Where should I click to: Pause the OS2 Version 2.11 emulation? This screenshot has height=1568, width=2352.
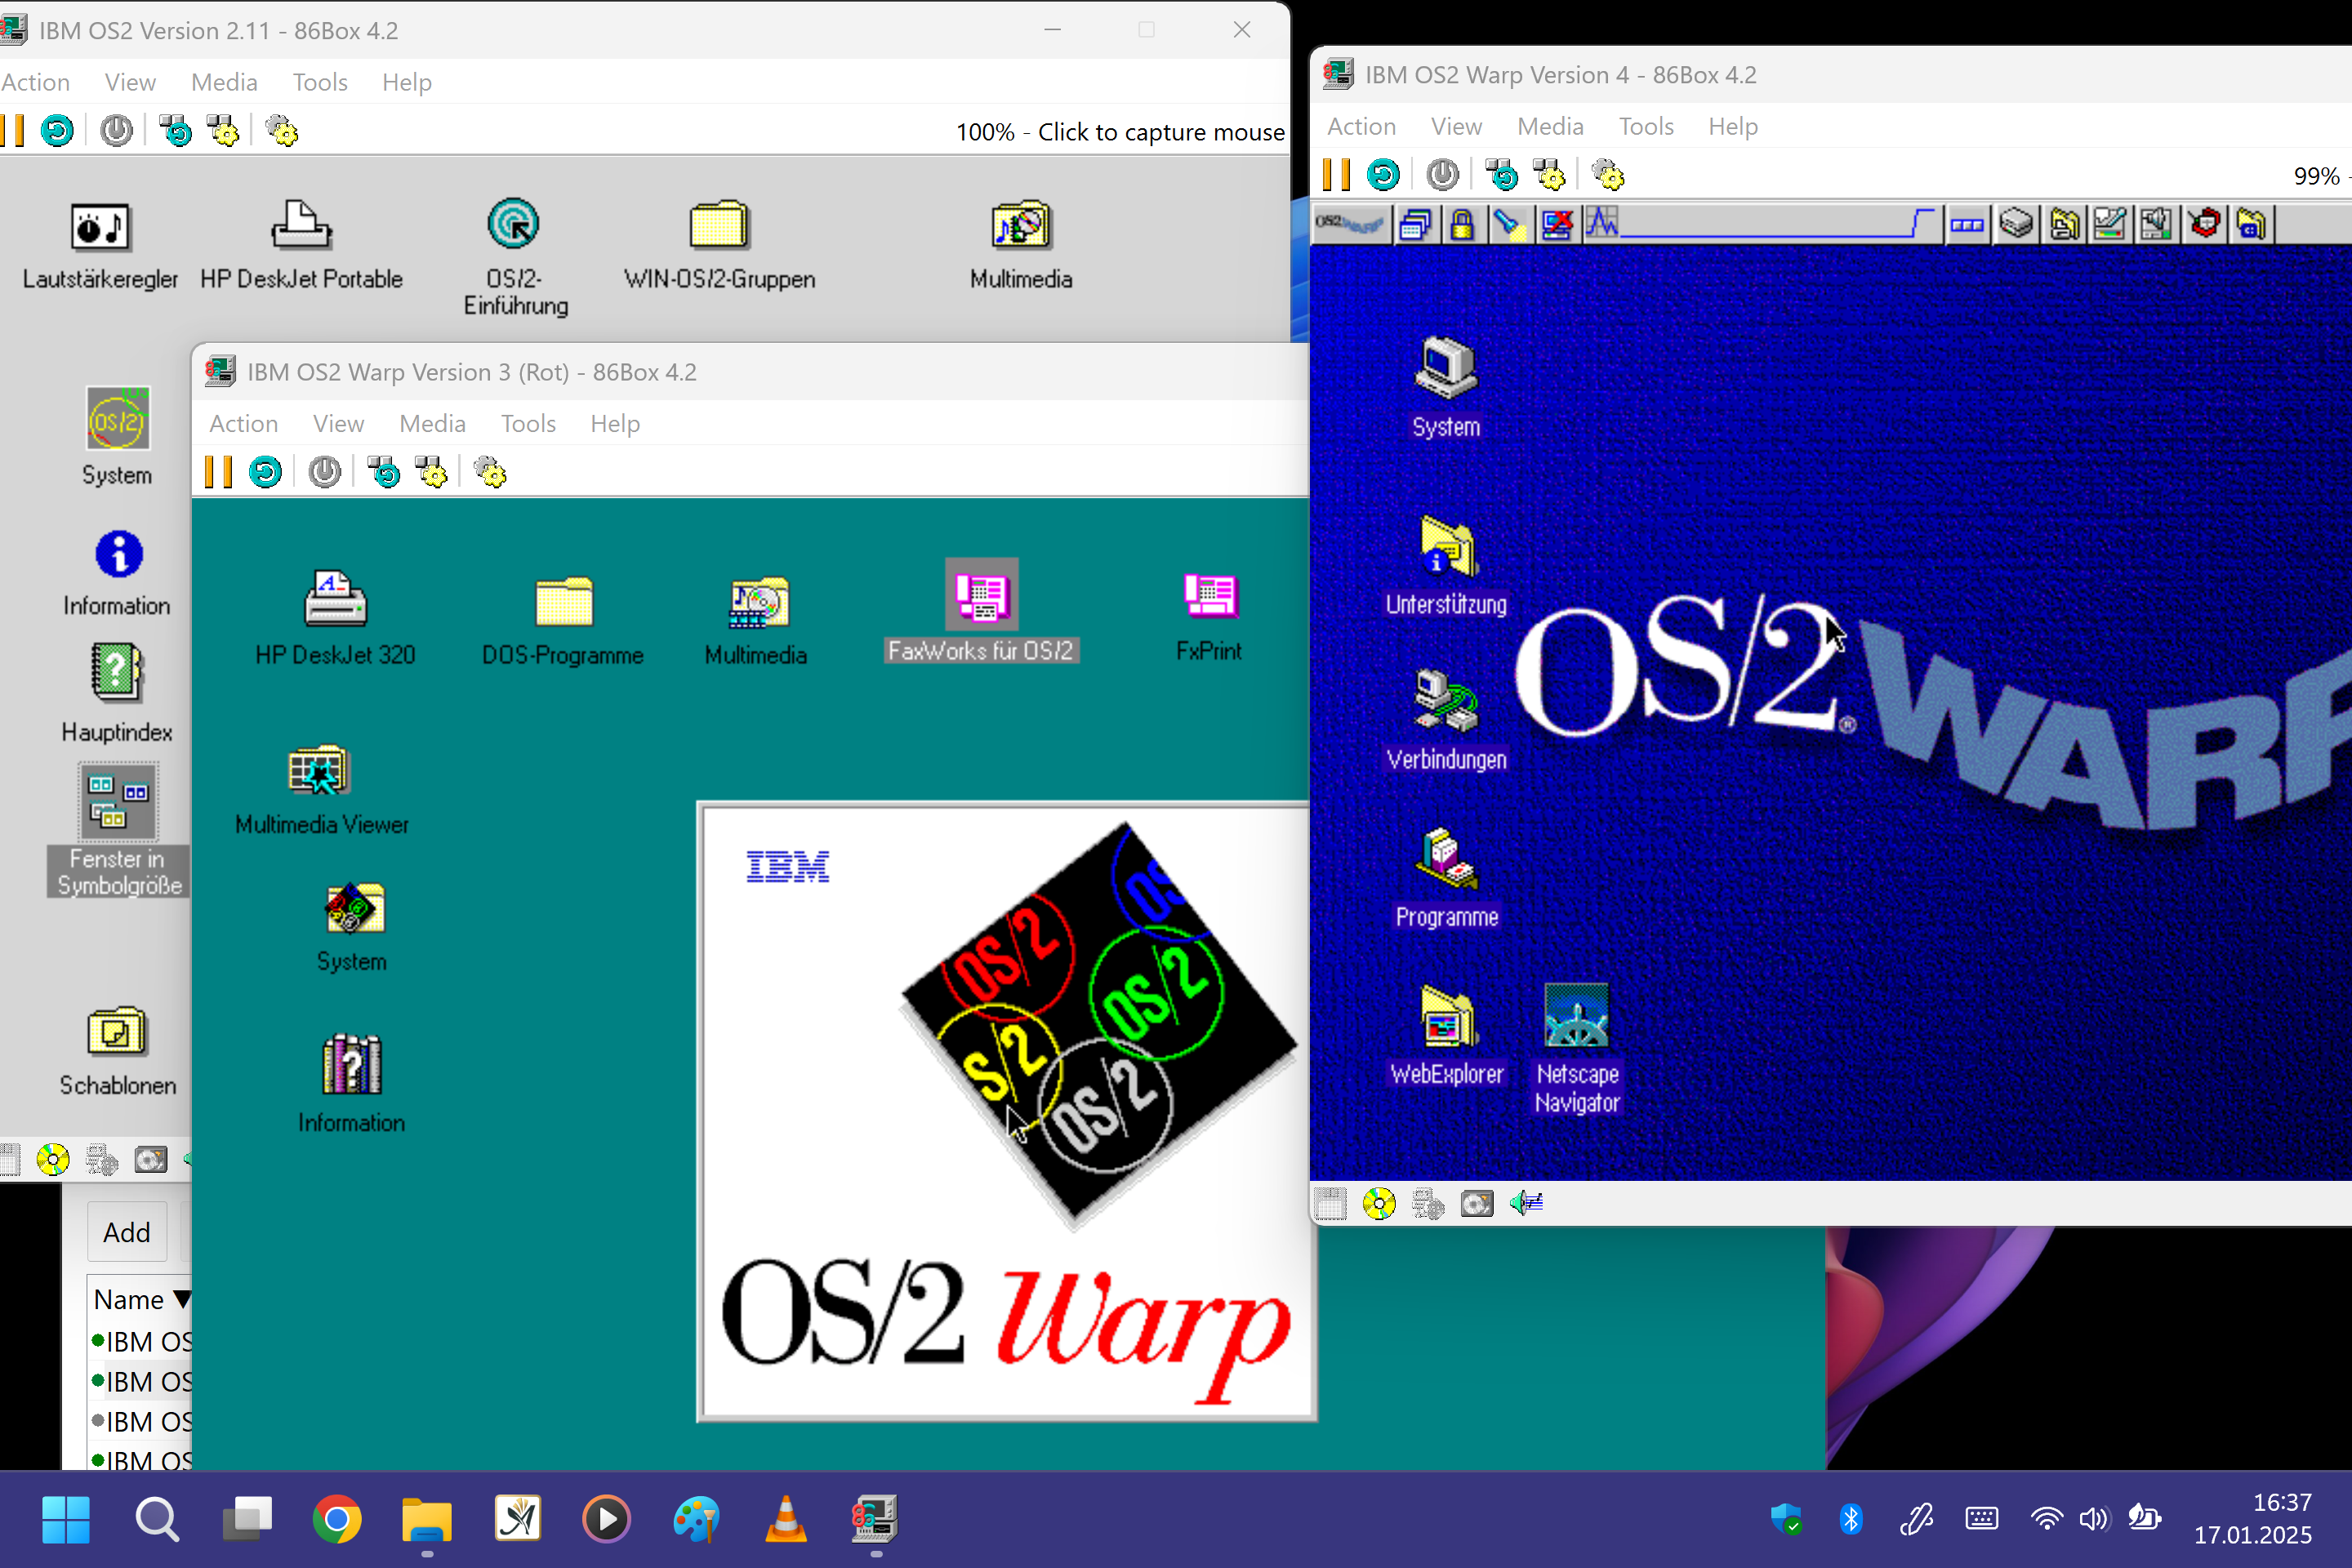(13, 131)
